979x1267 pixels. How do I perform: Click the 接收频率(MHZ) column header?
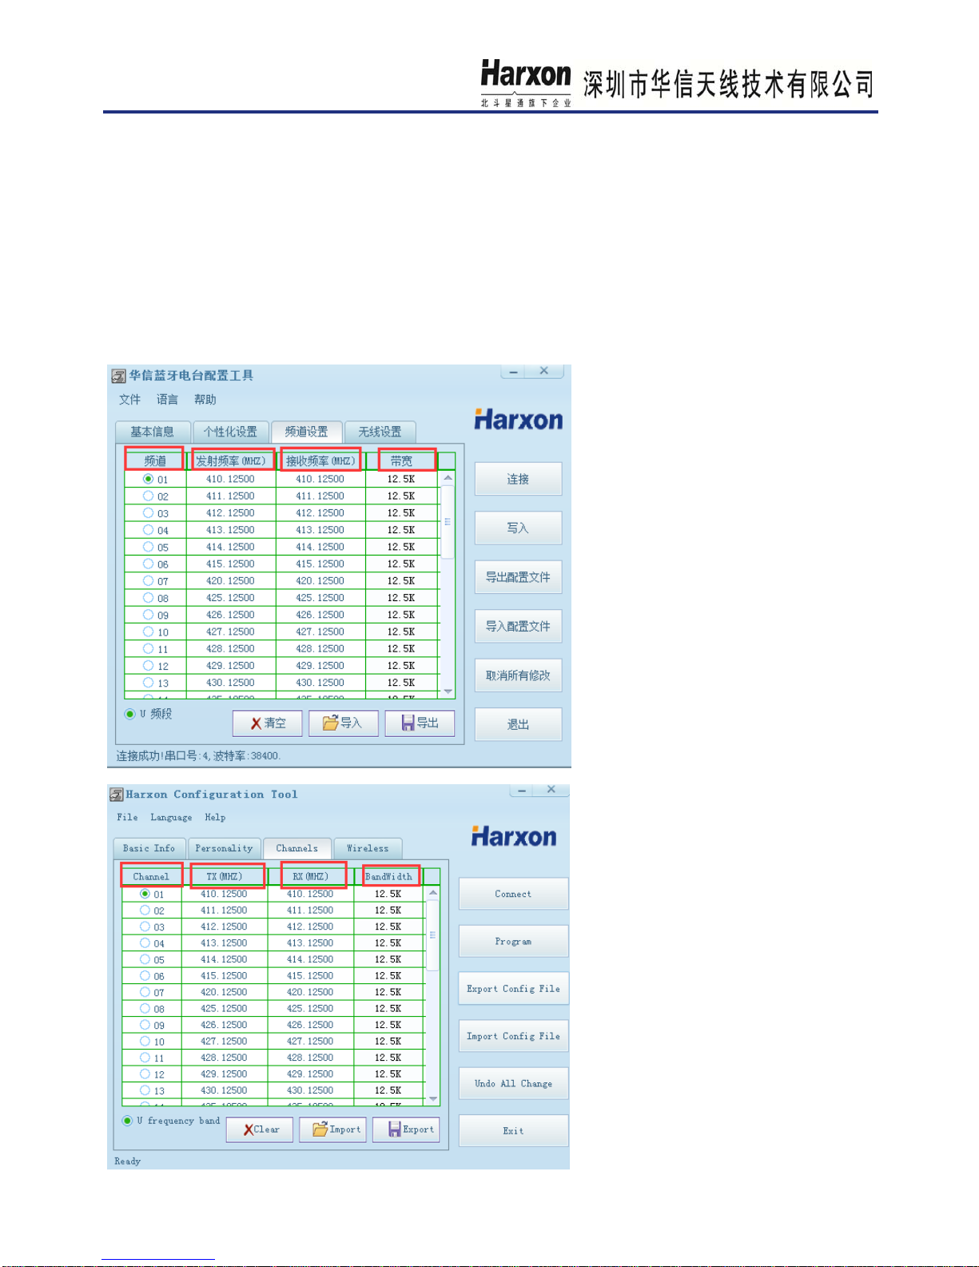[320, 460]
